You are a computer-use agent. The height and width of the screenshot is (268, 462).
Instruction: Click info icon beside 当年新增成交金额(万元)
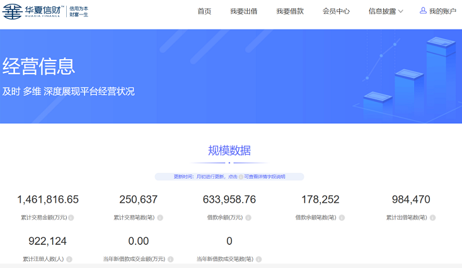click(x=170, y=259)
